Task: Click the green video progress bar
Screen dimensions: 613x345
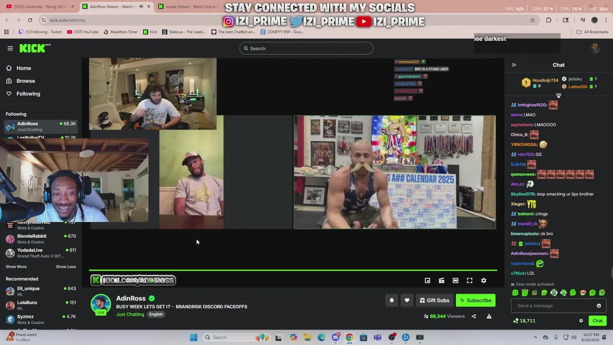Action: (293, 271)
